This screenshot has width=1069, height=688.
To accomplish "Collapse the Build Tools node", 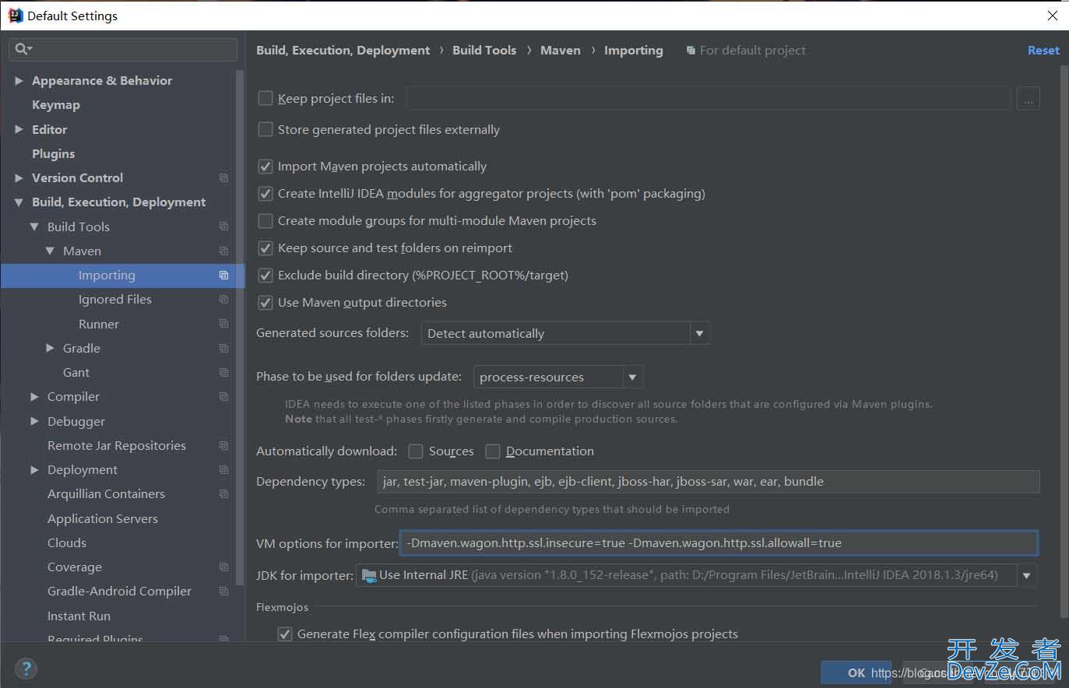I will point(34,226).
